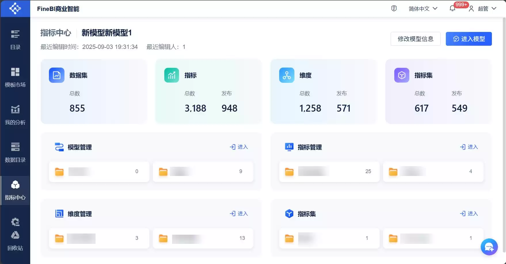Click the 修改模型信息 button

(415, 39)
